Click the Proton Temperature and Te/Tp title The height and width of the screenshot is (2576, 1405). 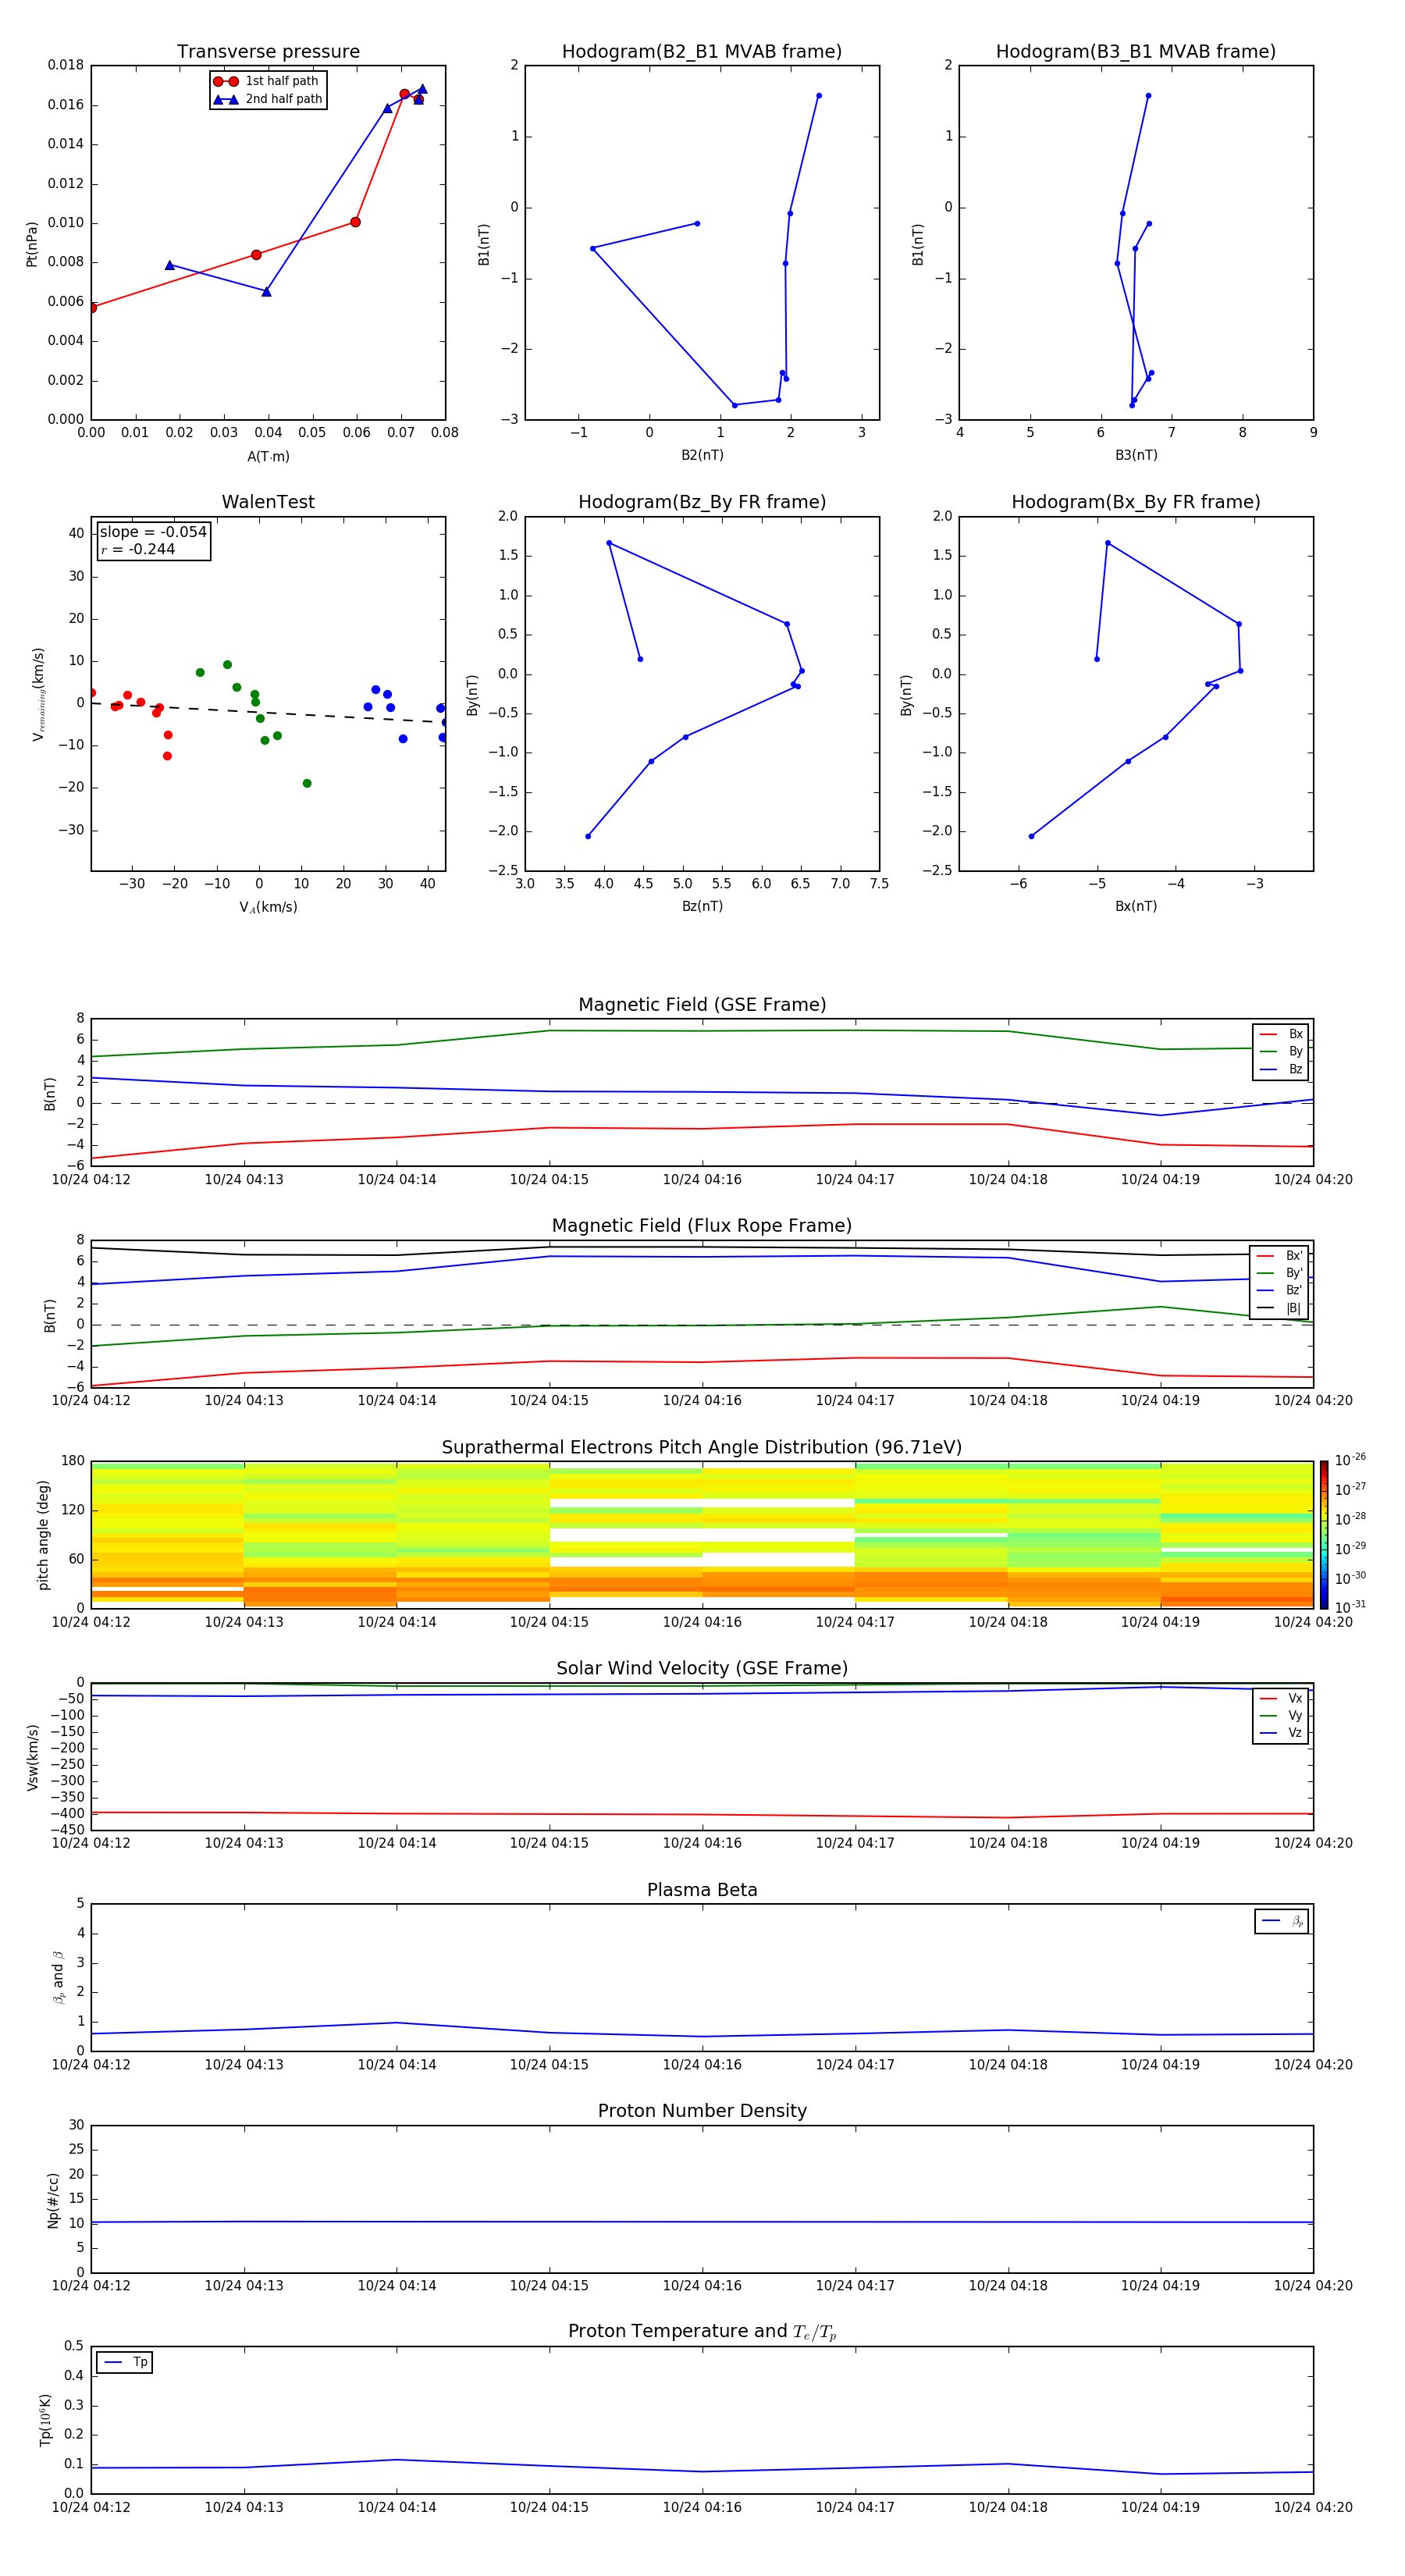coord(702,2332)
